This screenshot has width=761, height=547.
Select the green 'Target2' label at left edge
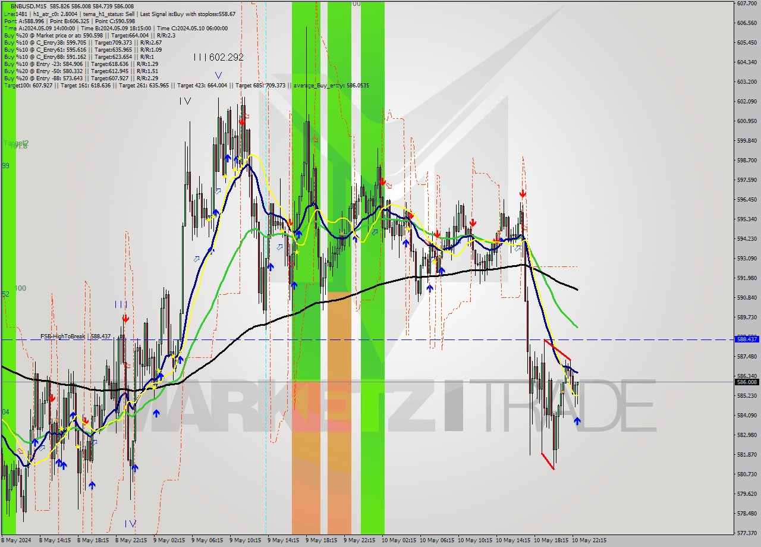click(x=15, y=143)
